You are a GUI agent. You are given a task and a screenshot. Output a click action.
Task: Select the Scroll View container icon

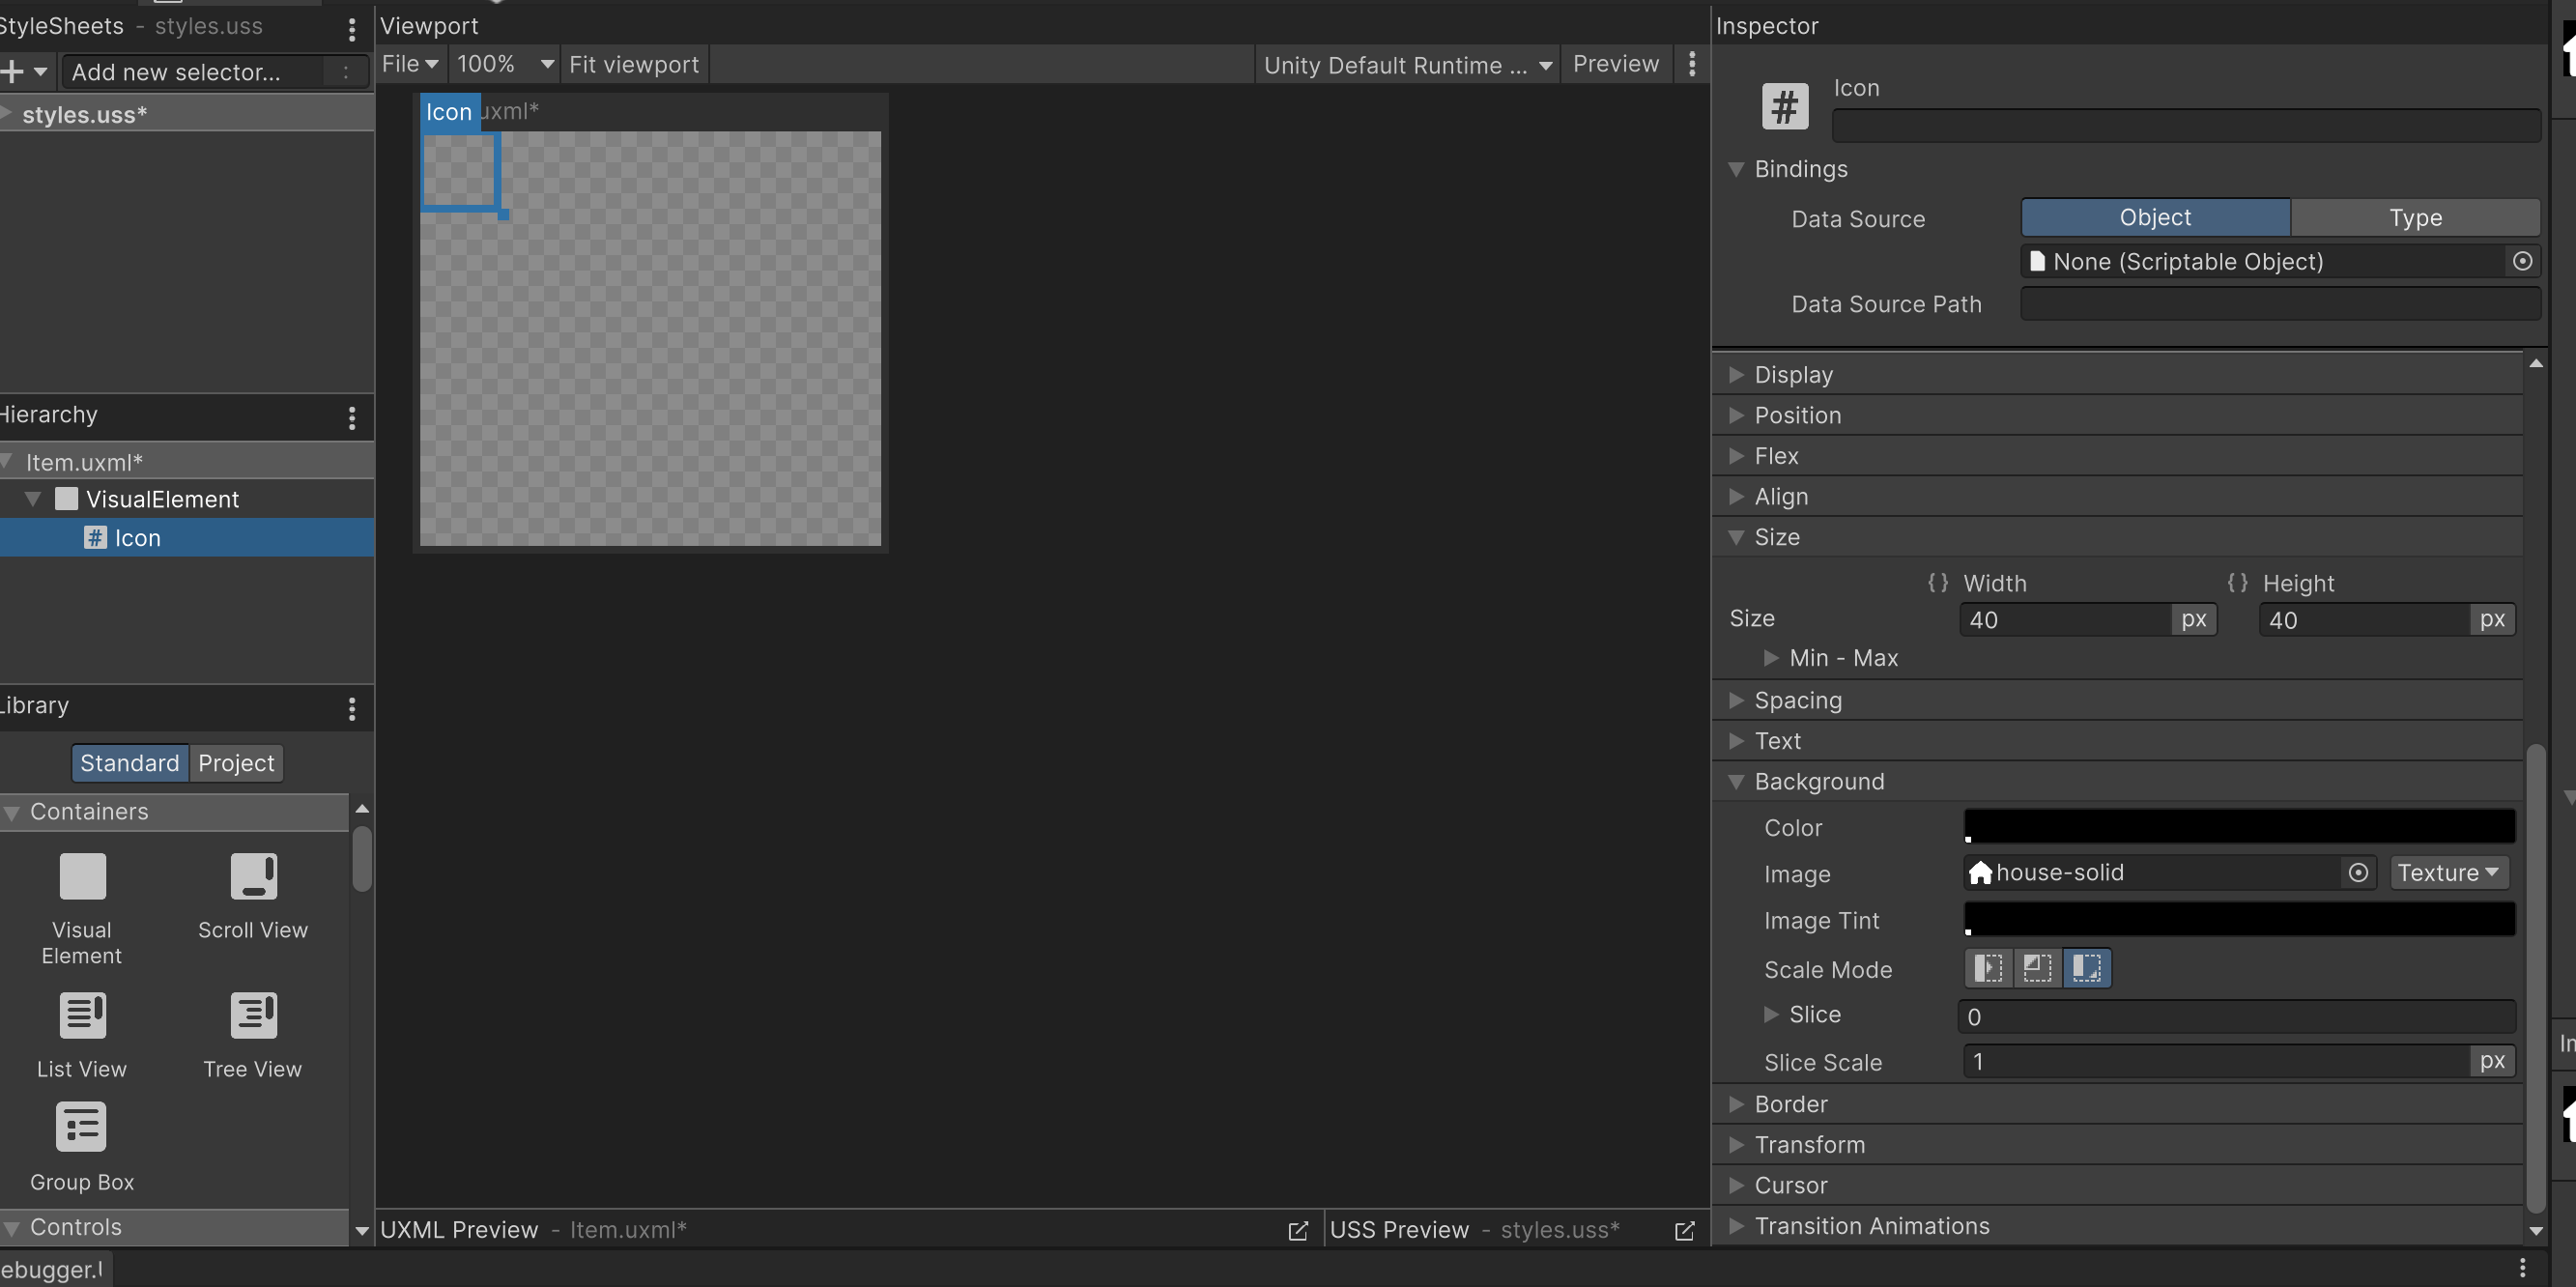253,875
